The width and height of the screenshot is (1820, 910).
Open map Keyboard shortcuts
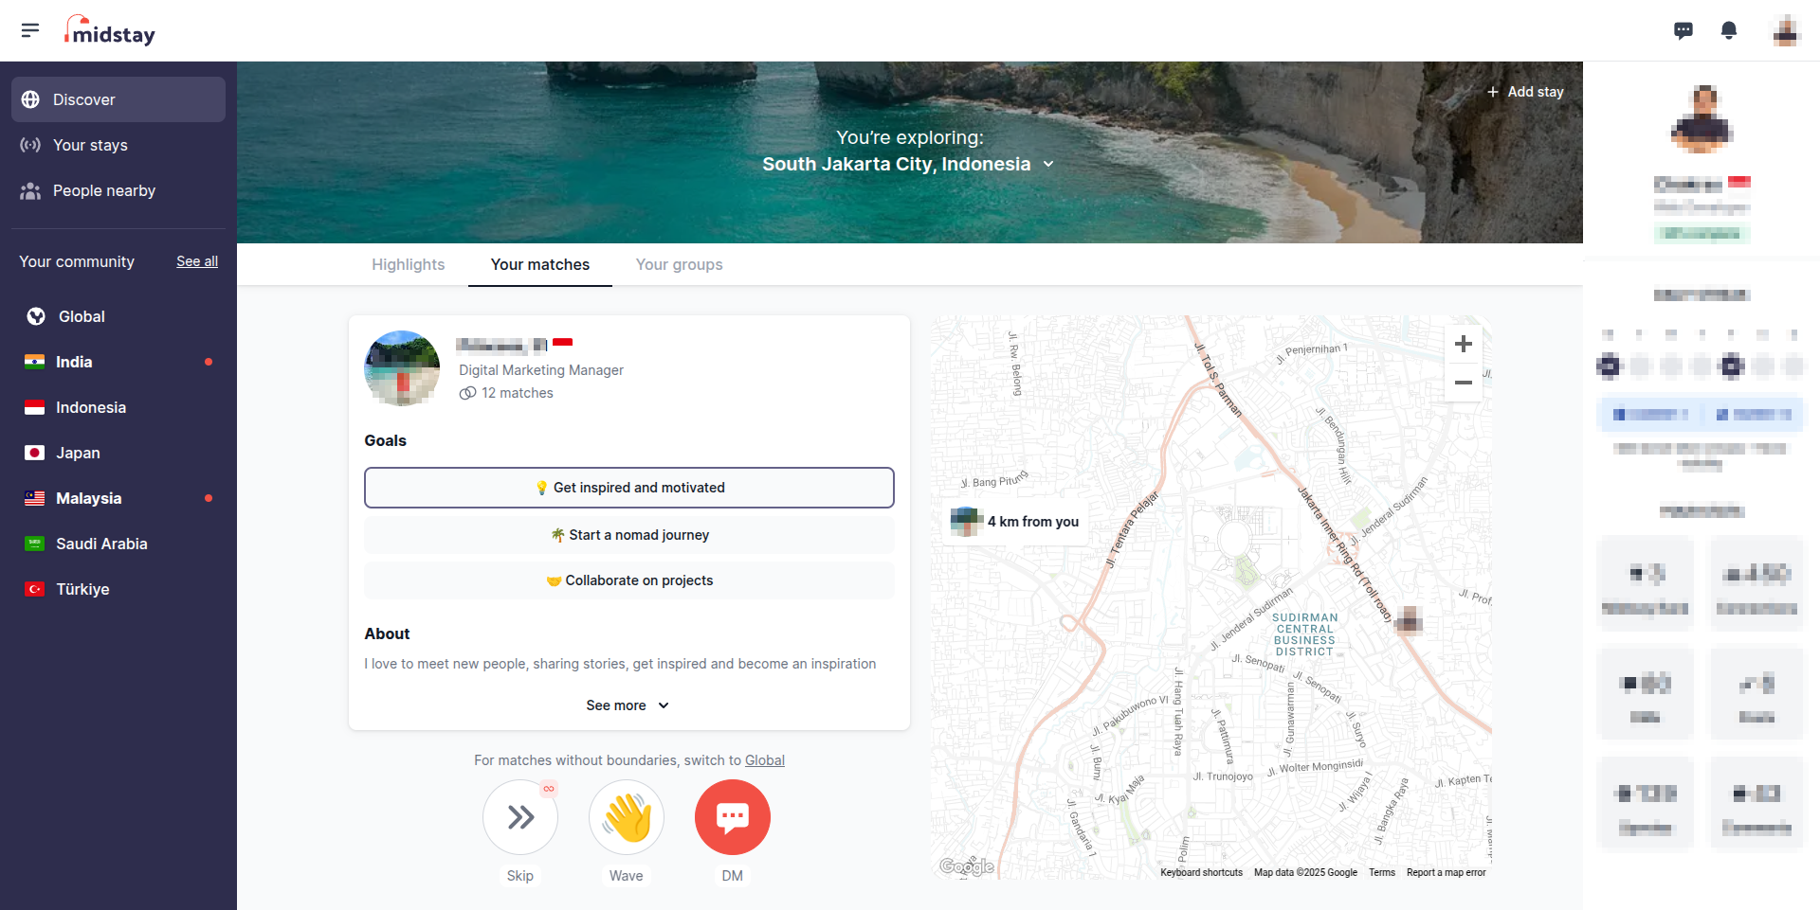coord(1201,873)
